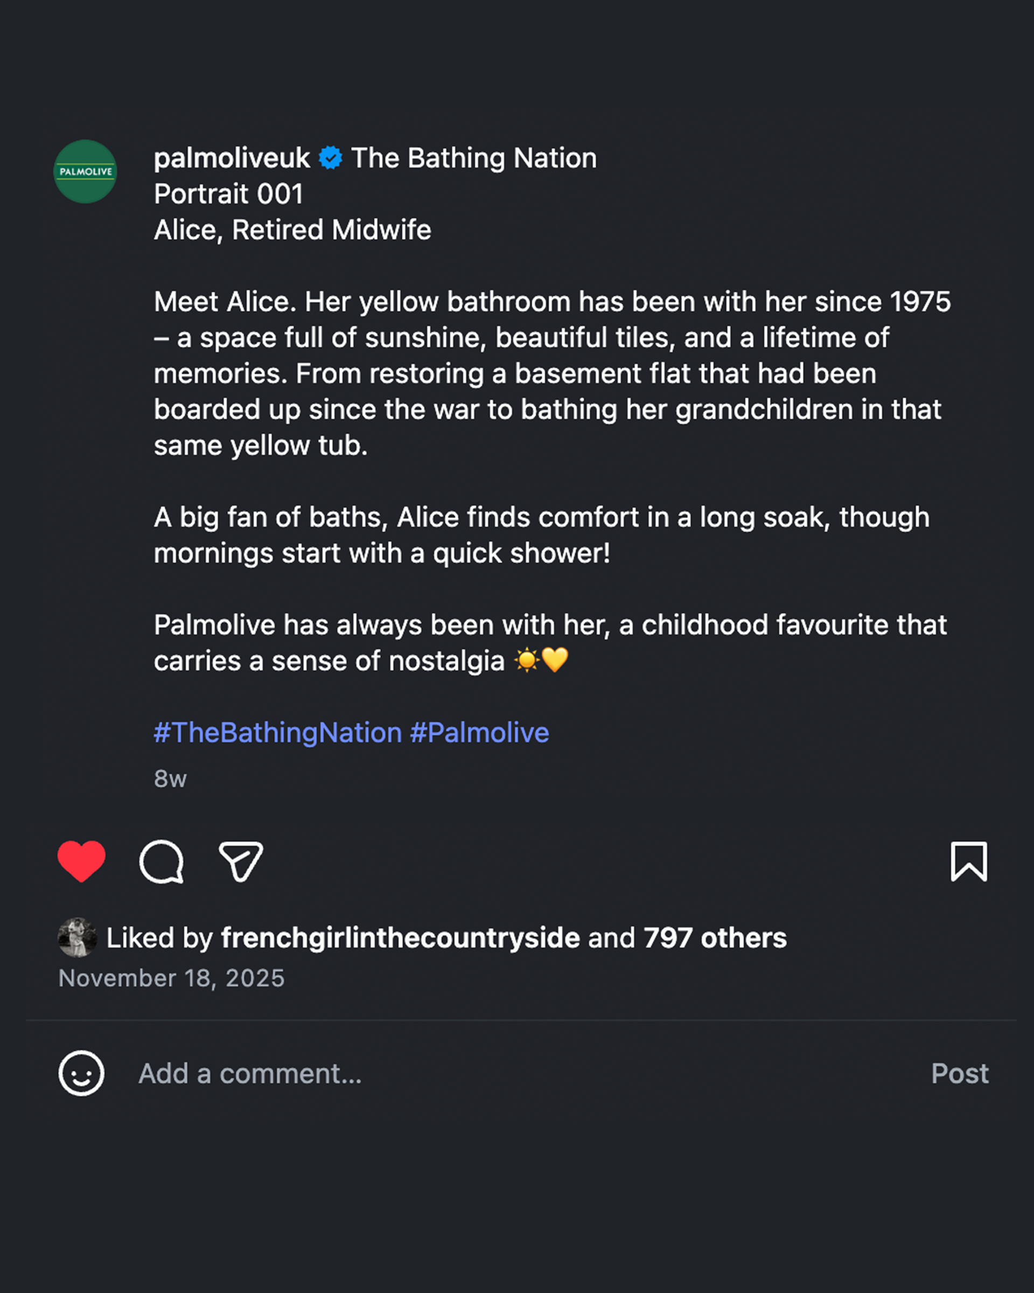The image size is (1034, 1293).
Task: Open the liker's small profile picture
Action: [x=78, y=937]
